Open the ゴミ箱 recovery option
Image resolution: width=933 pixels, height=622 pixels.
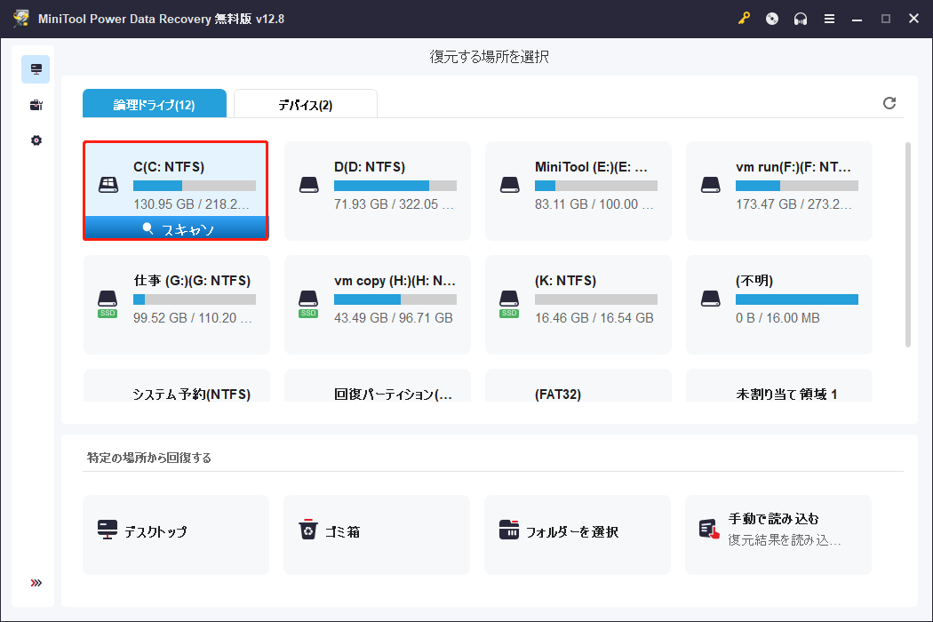coord(376,534)
